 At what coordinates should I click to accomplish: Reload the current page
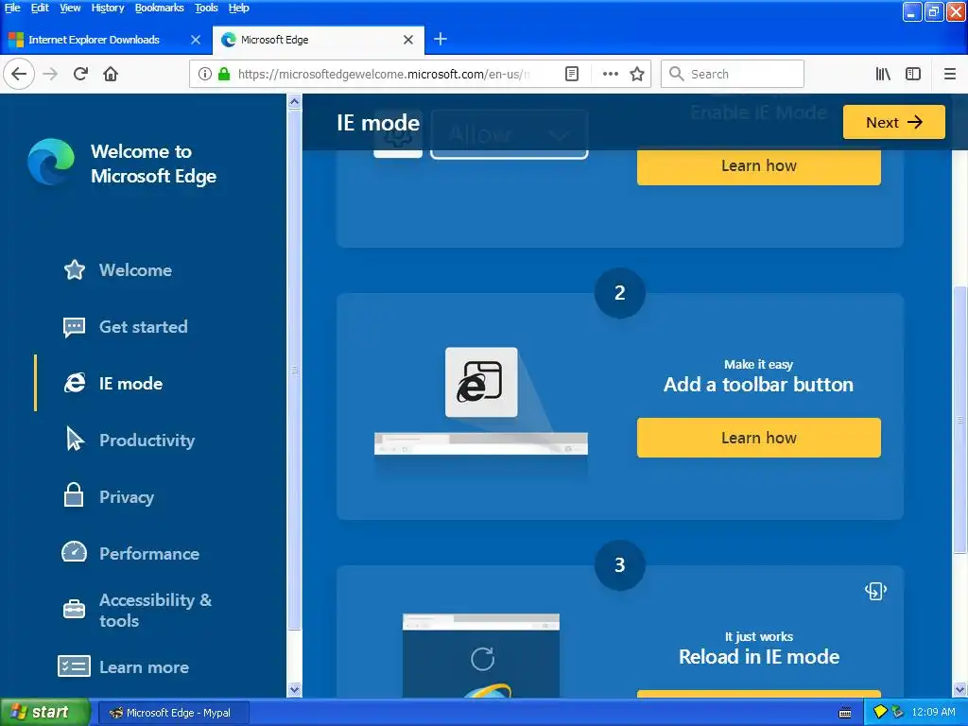80,74
